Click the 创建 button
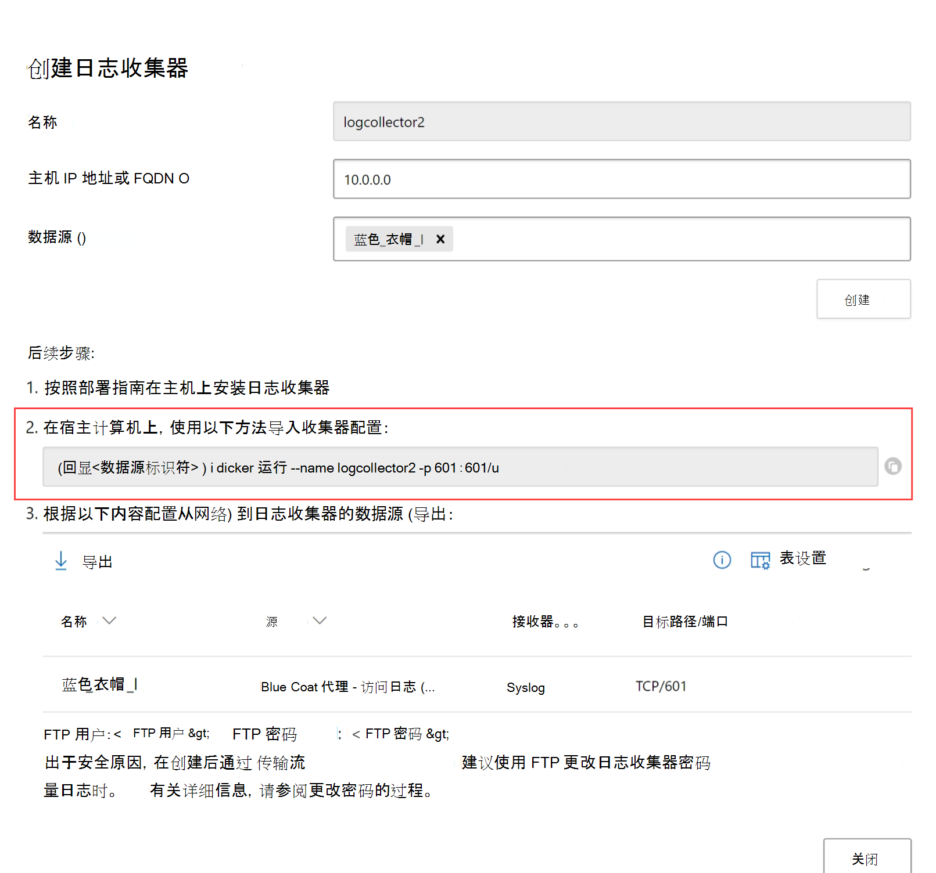936x873 pixels. [863, 300]
